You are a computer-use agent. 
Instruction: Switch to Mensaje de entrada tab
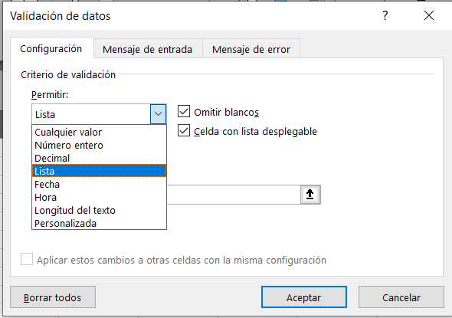(148, 49)
